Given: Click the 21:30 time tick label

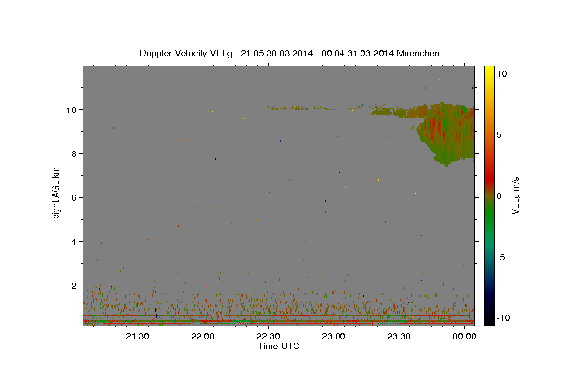Looking at the screenshot, I should 137,337.
